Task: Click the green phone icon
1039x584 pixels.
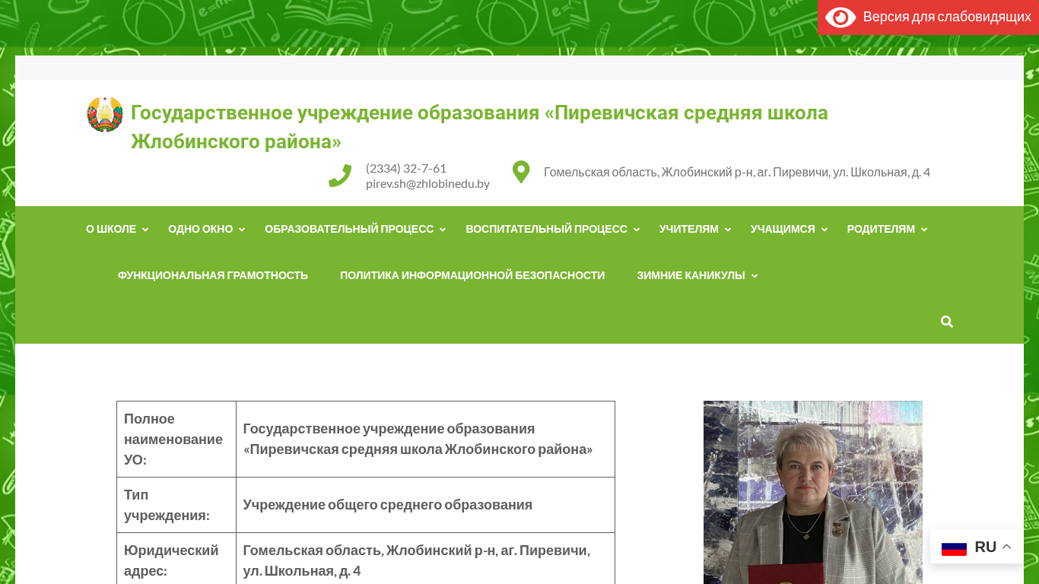Action: pyautogui.click(x=340, y=176)
